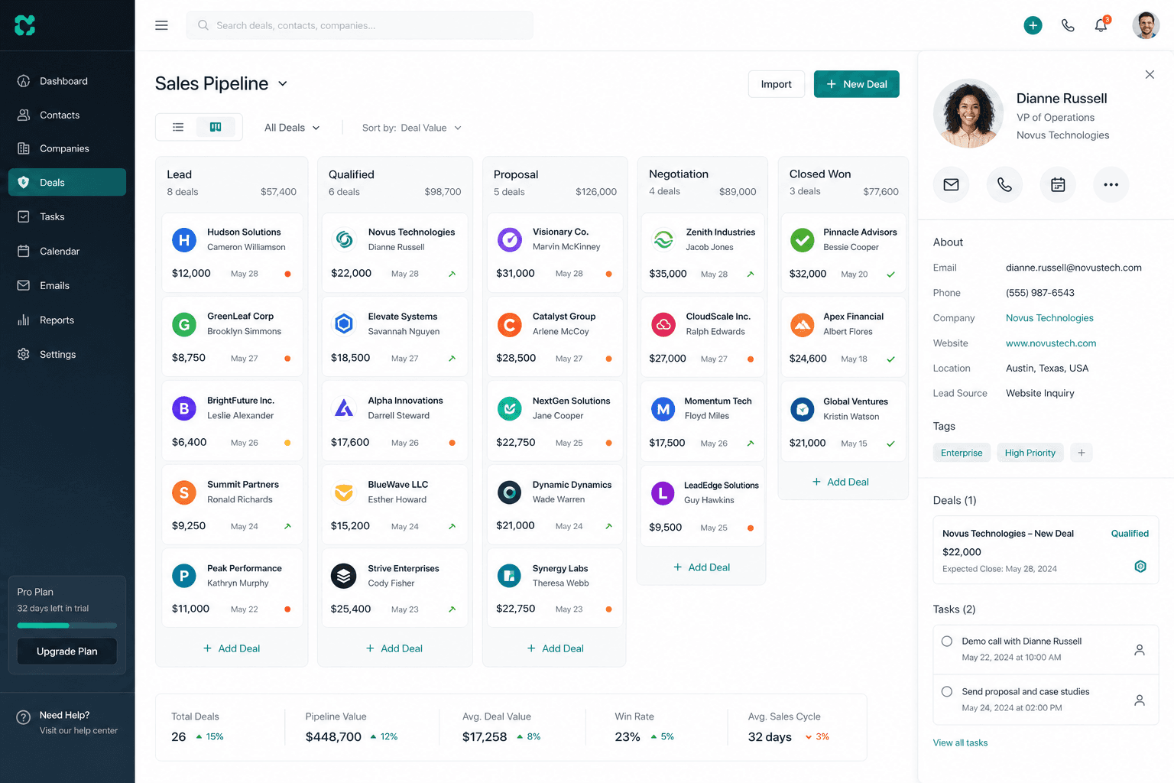Open the hamburger menu icon

[161, 25]
